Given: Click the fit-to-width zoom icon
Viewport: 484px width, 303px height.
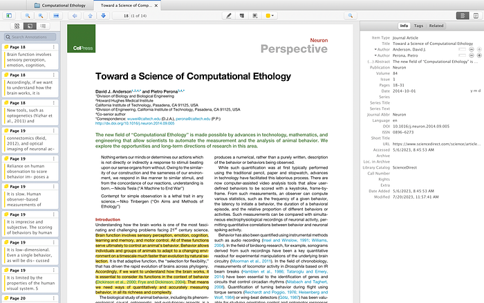Looking at the screenshot, I should pyautogui.click(x=57, y=15).
